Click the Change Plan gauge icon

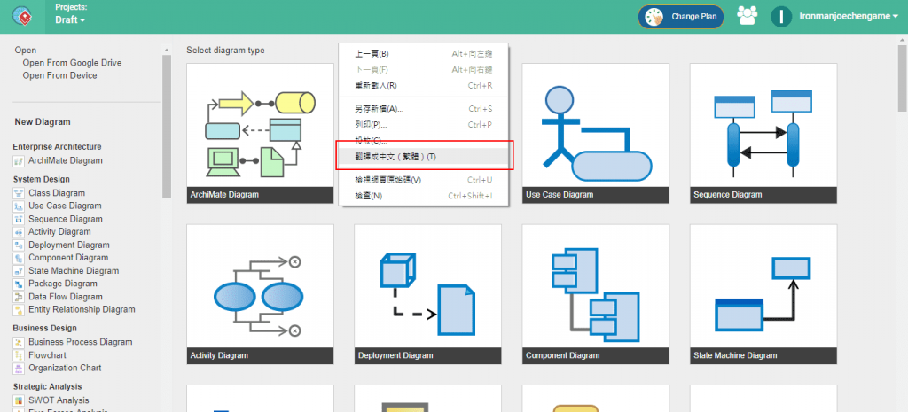coord(654,17)
